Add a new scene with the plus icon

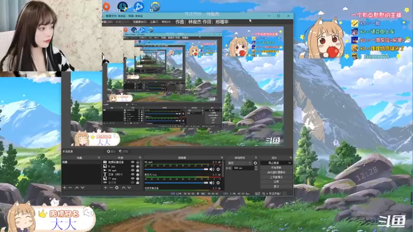click(x=65, y=188)
